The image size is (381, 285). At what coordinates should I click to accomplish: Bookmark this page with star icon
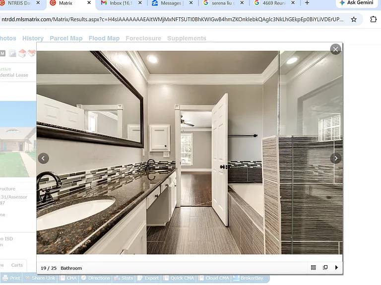pos(354,19)
